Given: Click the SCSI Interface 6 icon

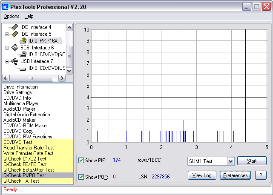Looking at the screenshot, I should 15,48.
